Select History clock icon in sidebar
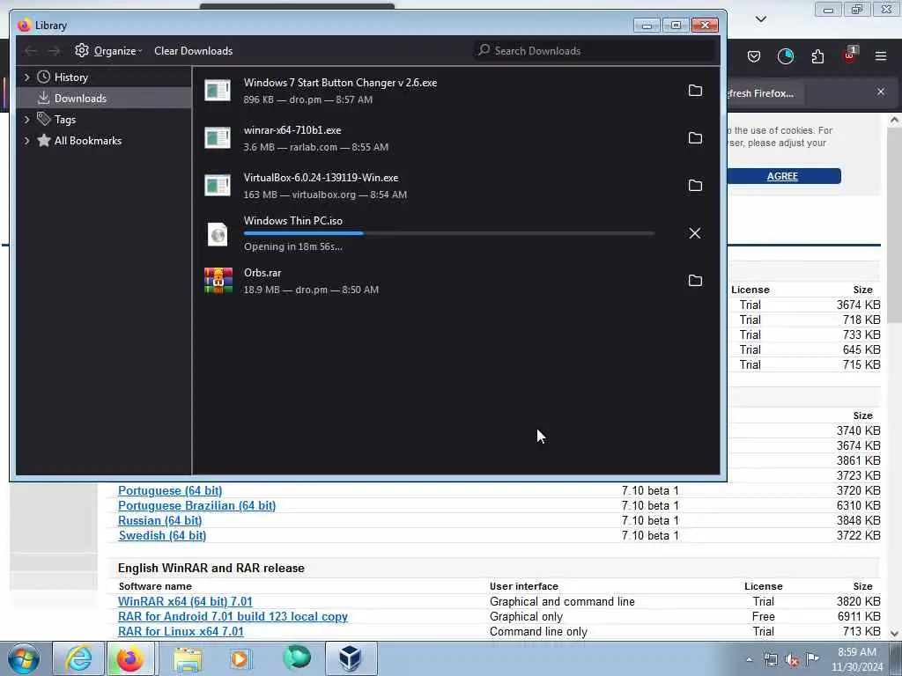The image size is (902, 676). pyautogui.click(x=44, y=77)
